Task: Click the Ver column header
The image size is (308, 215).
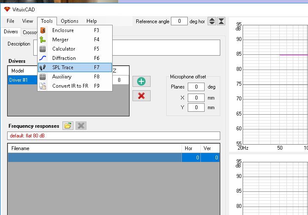Action: (210, 148)
